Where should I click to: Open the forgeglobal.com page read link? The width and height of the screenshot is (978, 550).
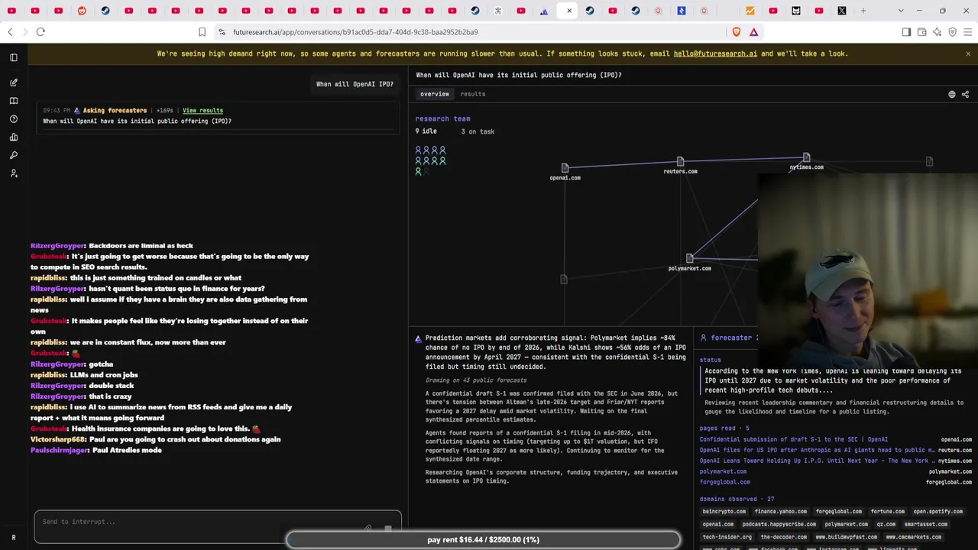pyautogui.click(x=724, y=482)
